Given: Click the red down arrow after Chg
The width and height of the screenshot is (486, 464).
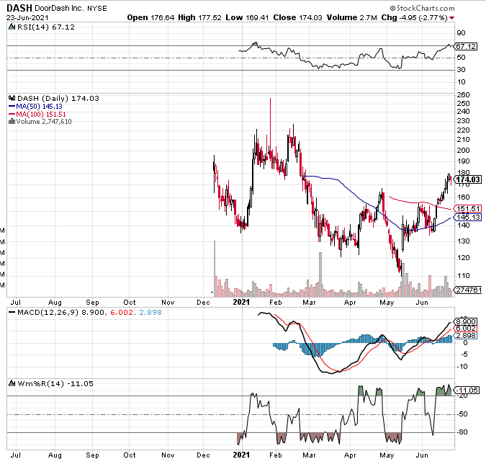Looking at the screenshot, I should [451, 18].
